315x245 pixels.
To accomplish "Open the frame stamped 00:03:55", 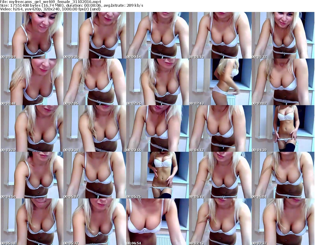I will tap(157, 128).
